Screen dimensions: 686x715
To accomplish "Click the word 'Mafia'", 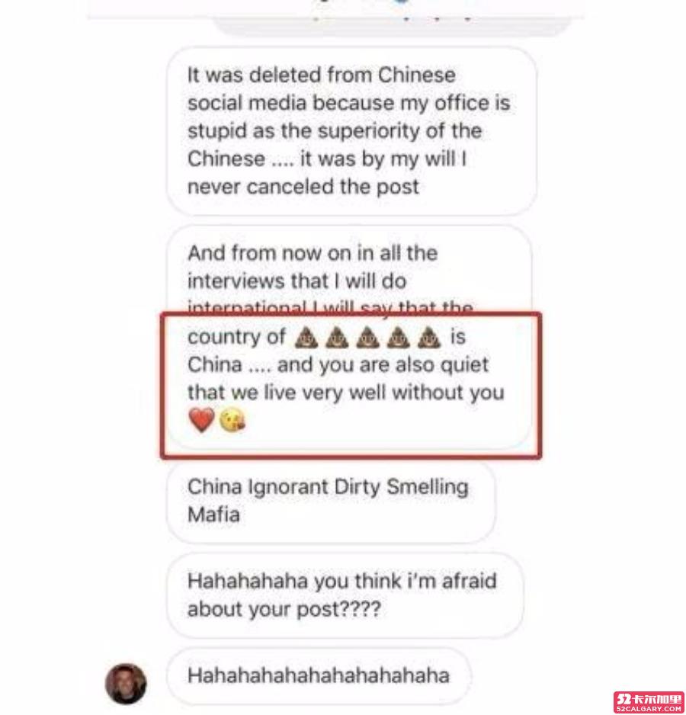I will click(213, 515).
